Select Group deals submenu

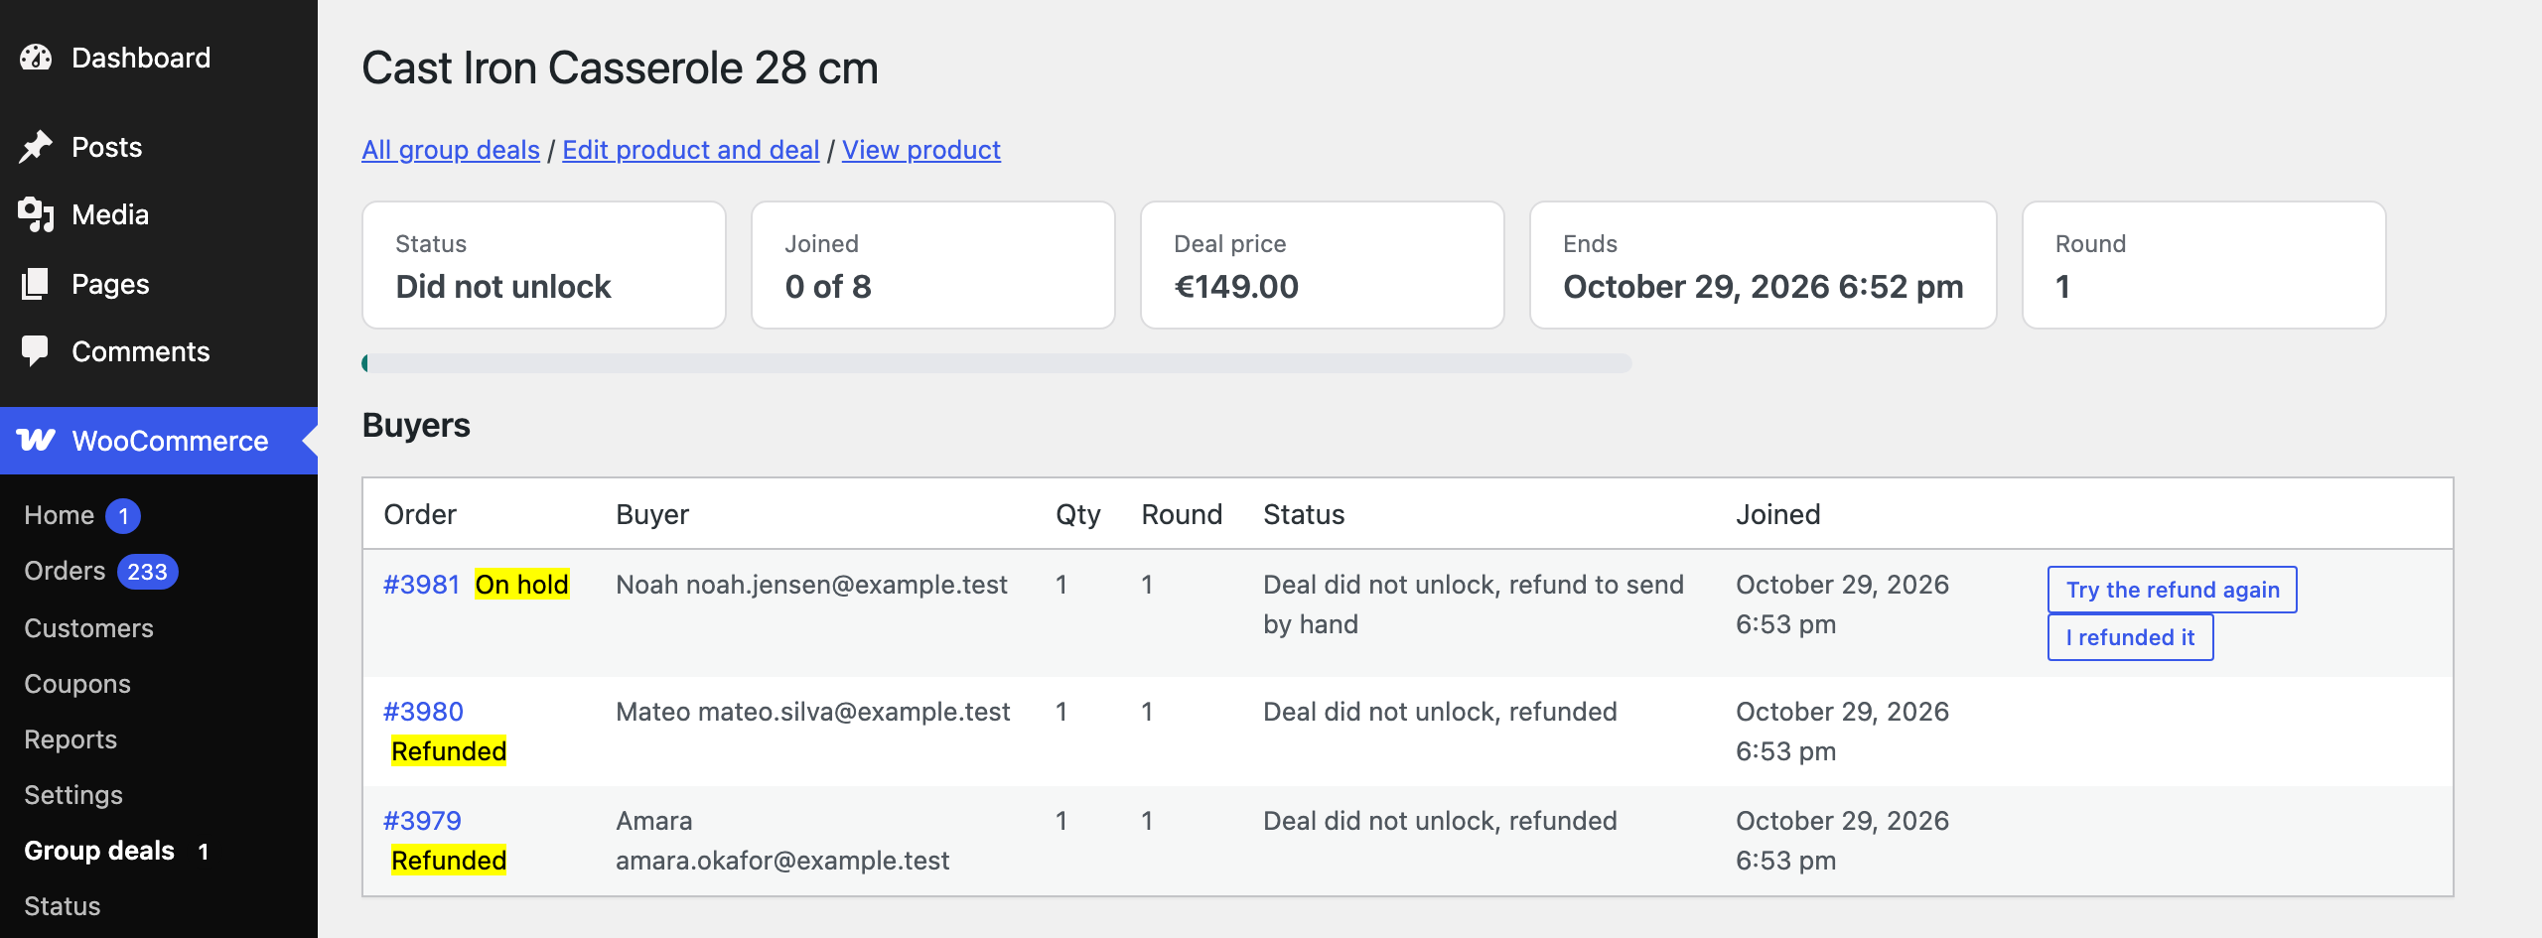[x=99, y=851]
